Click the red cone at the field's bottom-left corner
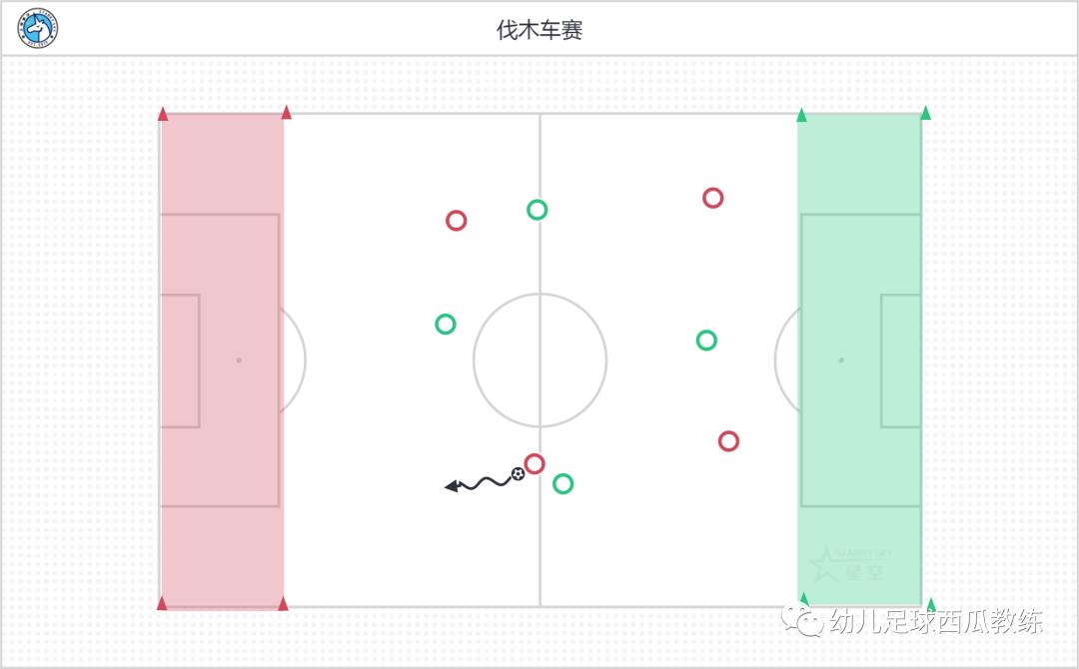The width and height of the screenshot is (1079, 669). point(162,603)
